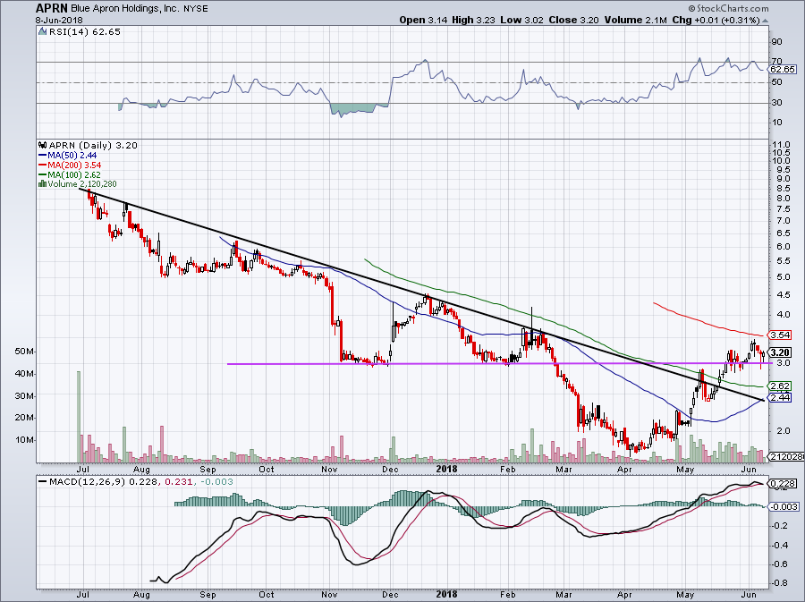This screenshot has width=805, height=602.
Task: Click the Apr label under the MACD panel
Action: 624,595
